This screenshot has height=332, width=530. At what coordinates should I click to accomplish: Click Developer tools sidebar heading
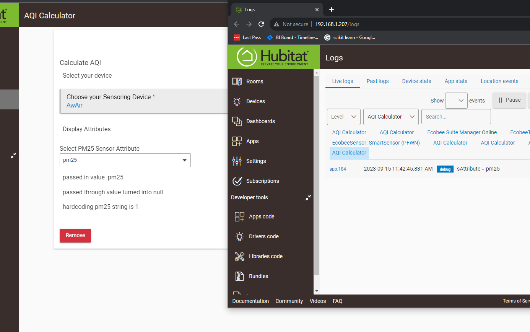249,197
